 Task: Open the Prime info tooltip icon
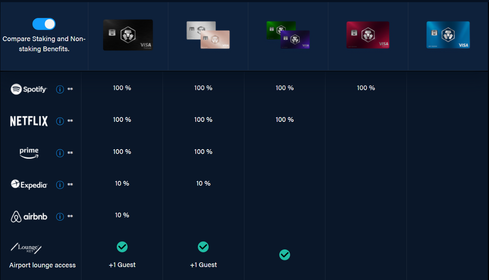(x=60, y=153)
